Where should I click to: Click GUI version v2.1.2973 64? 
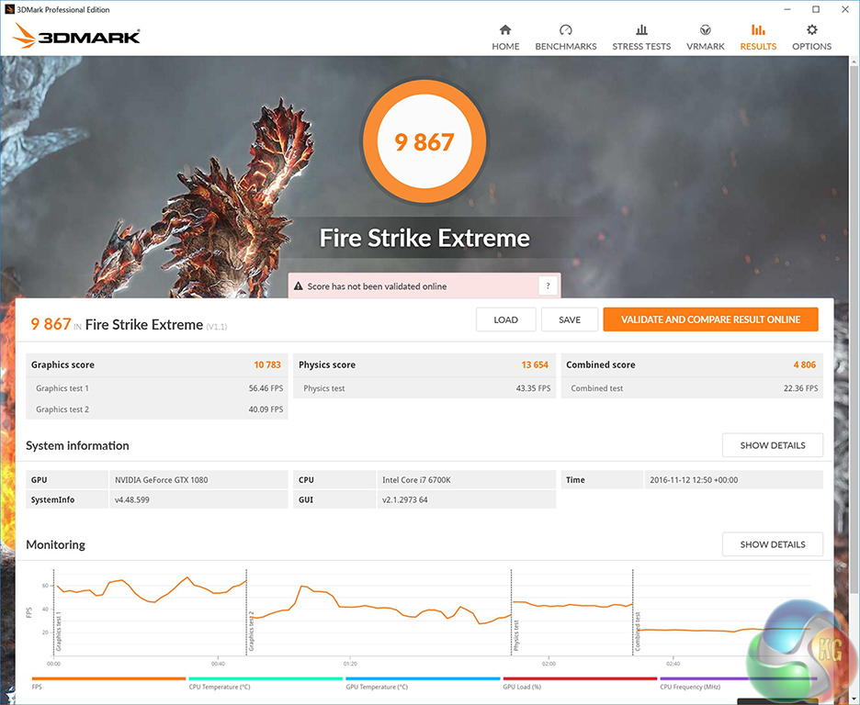point(405,499)
